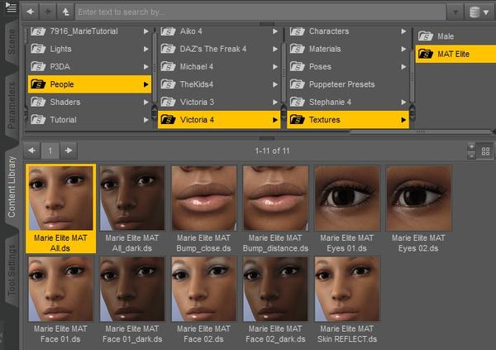Click the back navigation arrow in toolbar

[31, 12]
